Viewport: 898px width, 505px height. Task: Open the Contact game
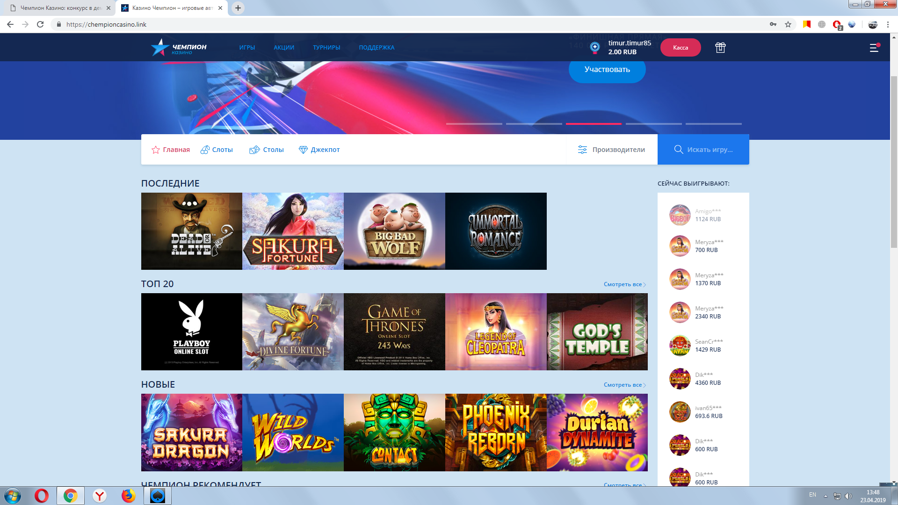pos(394,432)
